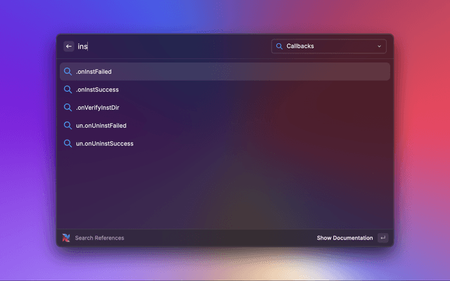The image size is (450, 281).
Task: Click the extension logo icon in the bottom bar
Action: [66, 238]
